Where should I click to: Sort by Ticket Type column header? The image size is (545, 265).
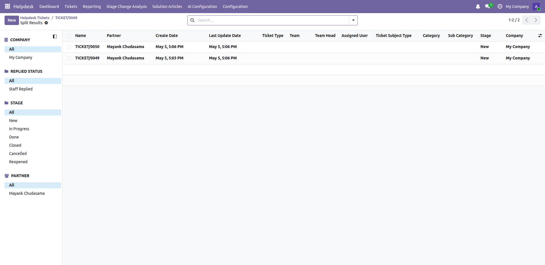coord(273,36)
